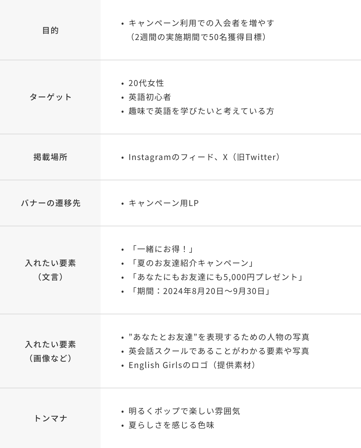Select the キャンペーン用LP entry
The width and height of the screenshot is (361, 448).
[x=164, y=203]
